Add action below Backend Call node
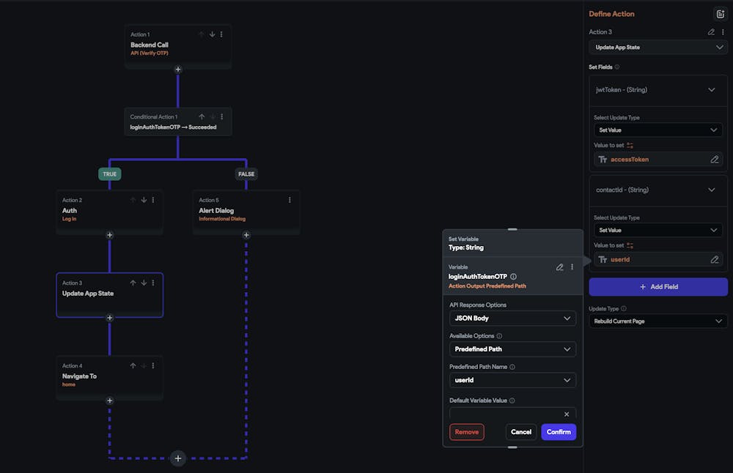The image size is (733, 473). pos(178,70)
